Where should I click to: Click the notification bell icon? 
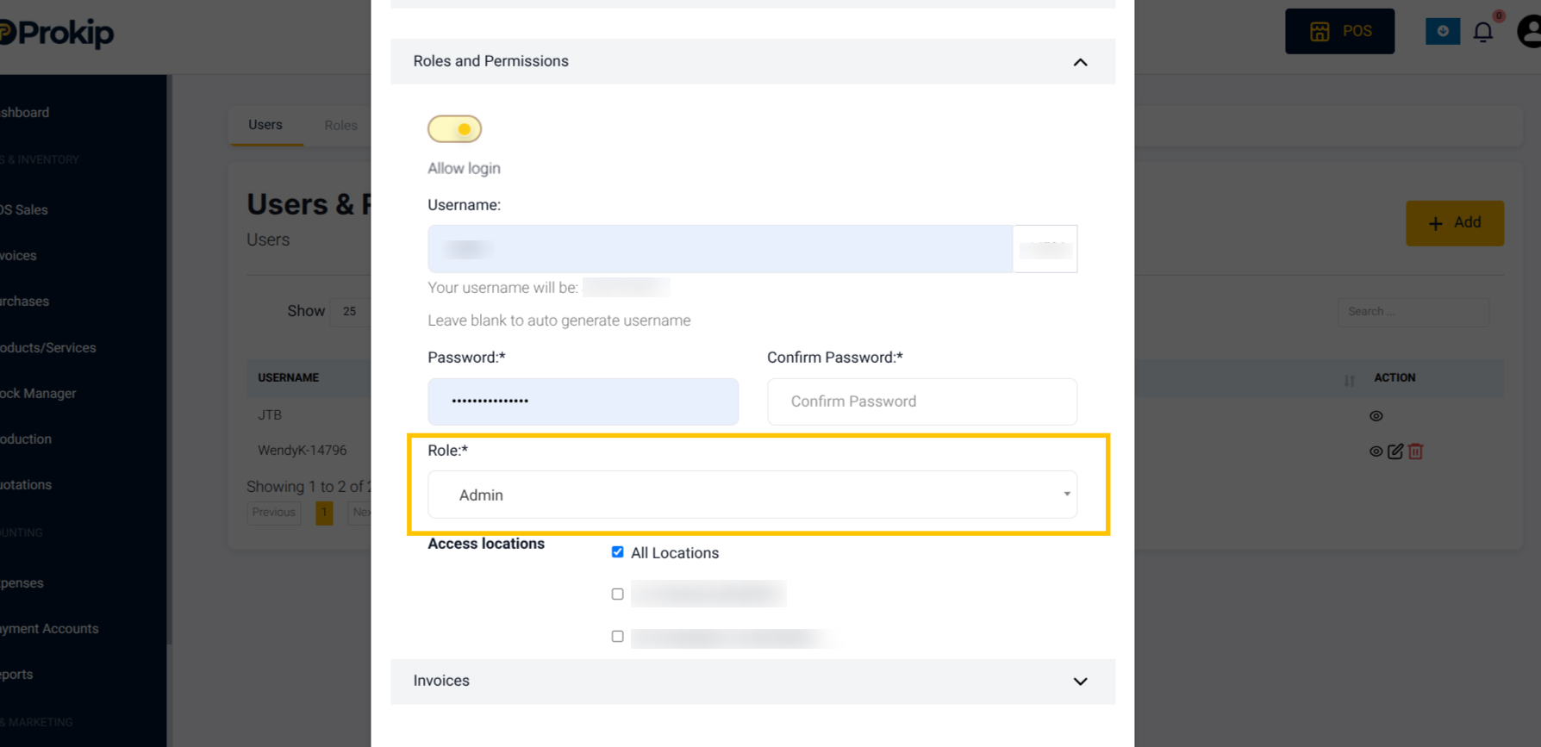click(x=1482, y=32)
